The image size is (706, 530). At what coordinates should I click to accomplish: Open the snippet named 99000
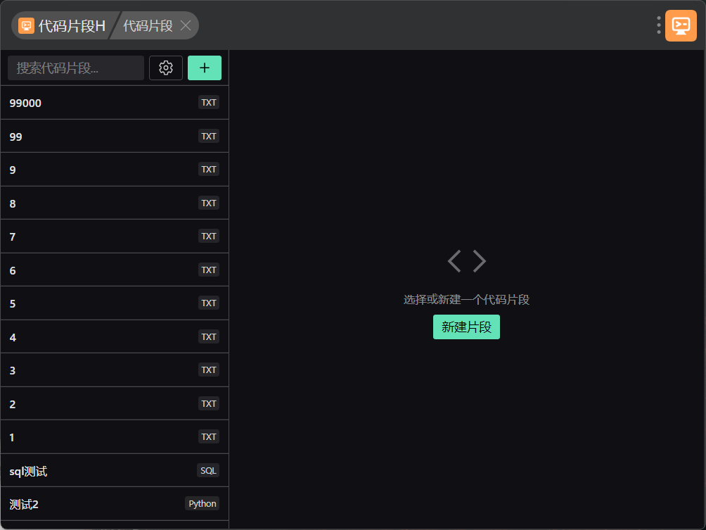(x=115, y=103)
